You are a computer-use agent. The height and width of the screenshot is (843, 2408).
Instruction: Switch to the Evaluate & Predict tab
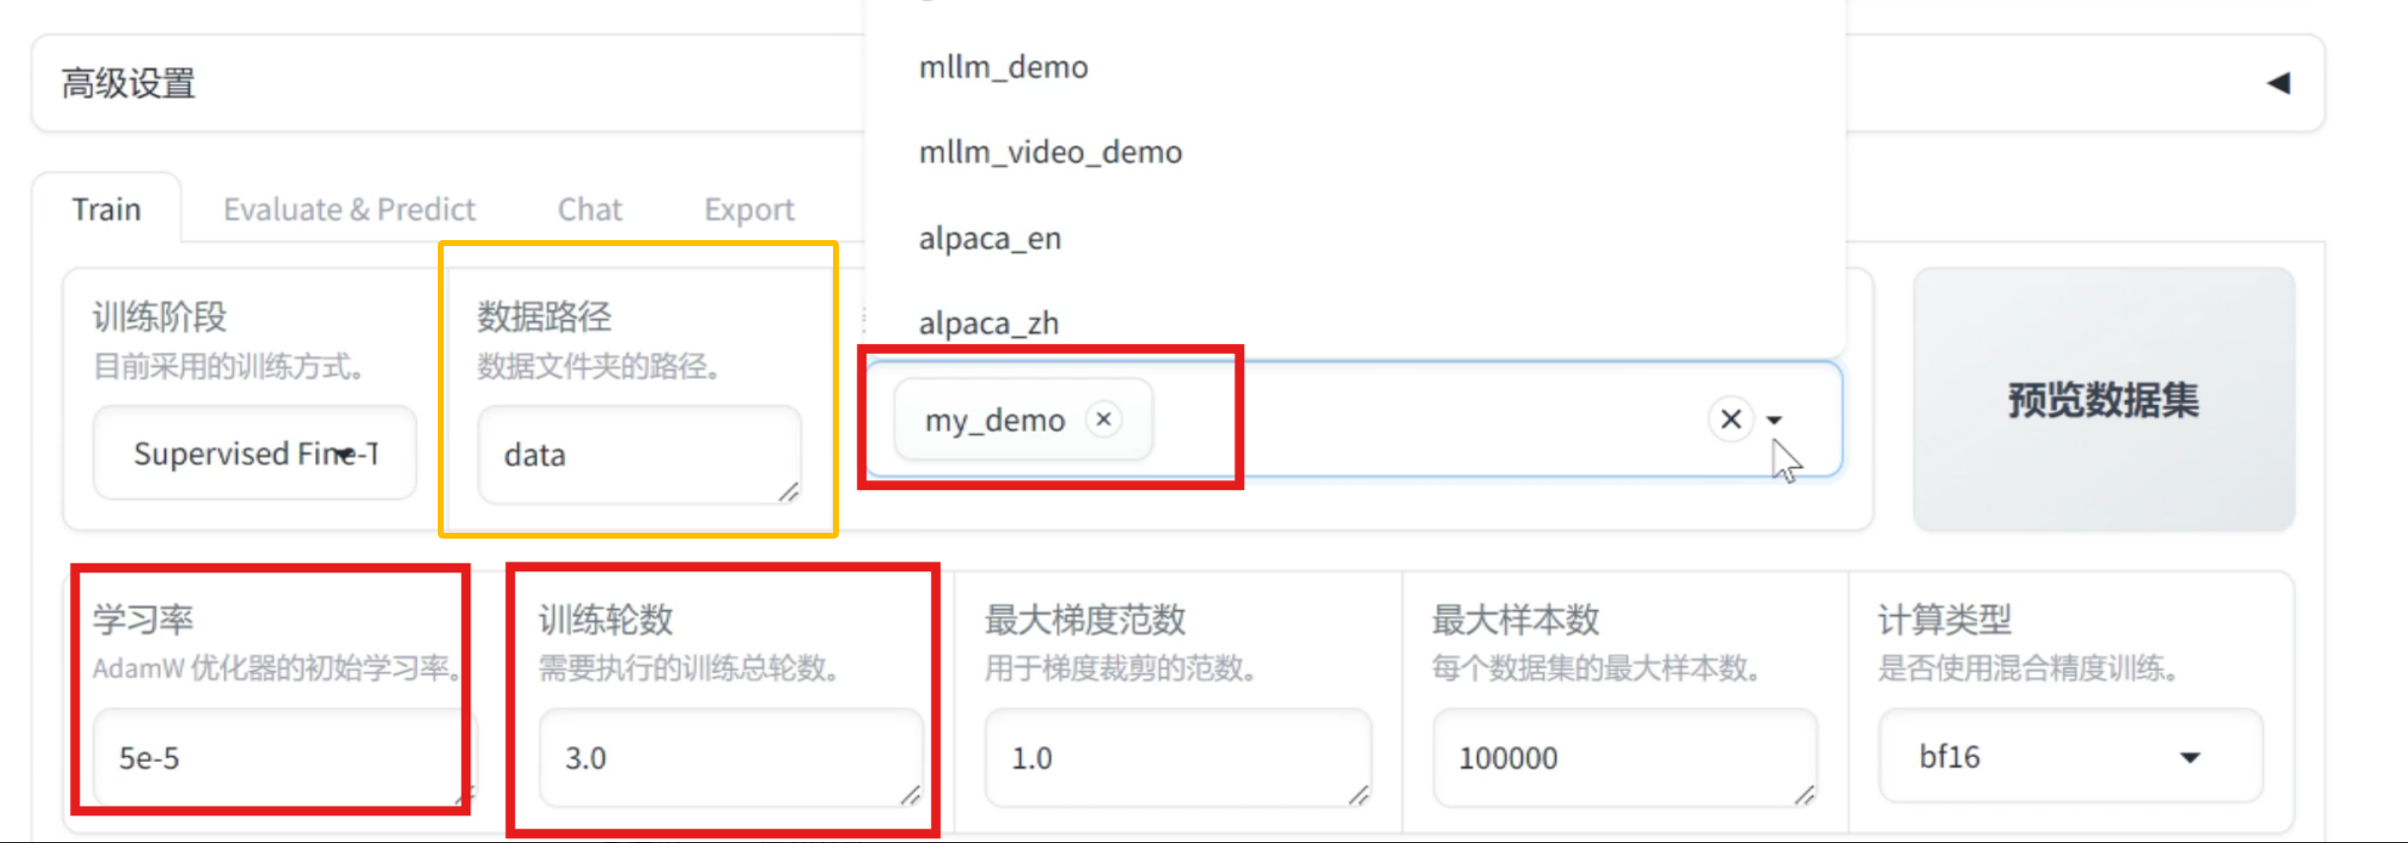coord(349,210)
